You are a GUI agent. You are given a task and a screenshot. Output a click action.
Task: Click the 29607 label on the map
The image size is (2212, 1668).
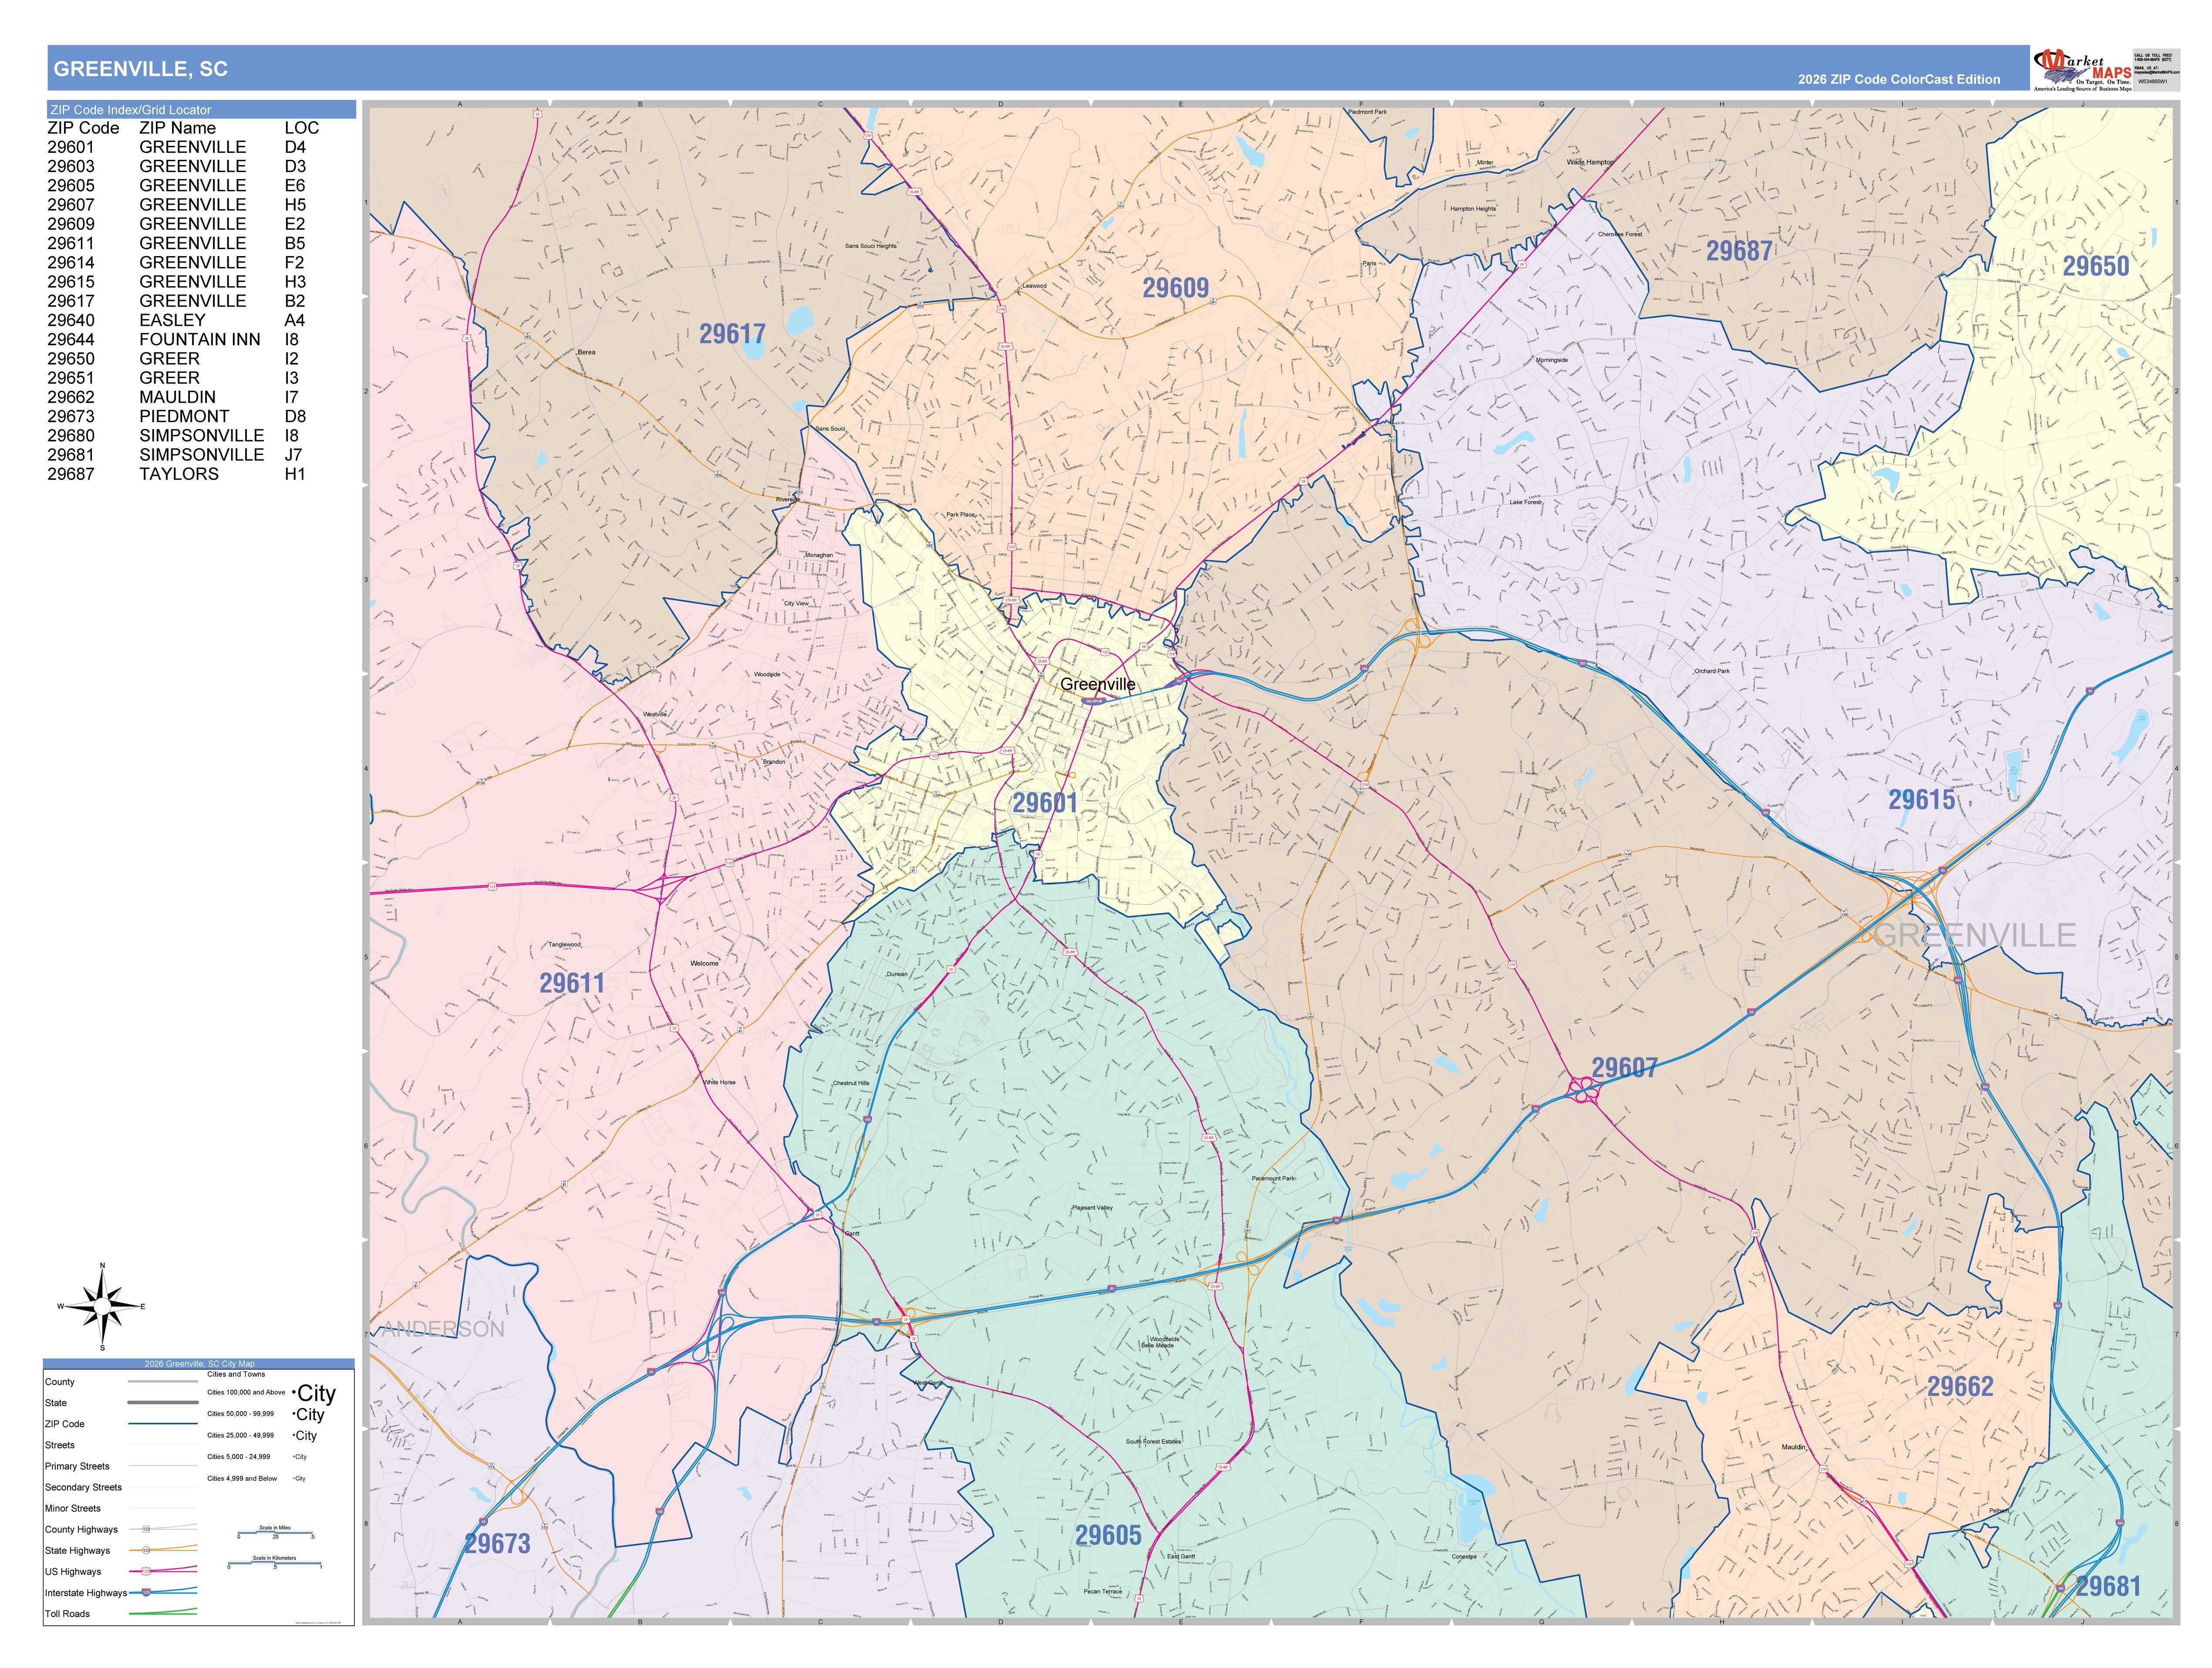pos(1624,1067)
